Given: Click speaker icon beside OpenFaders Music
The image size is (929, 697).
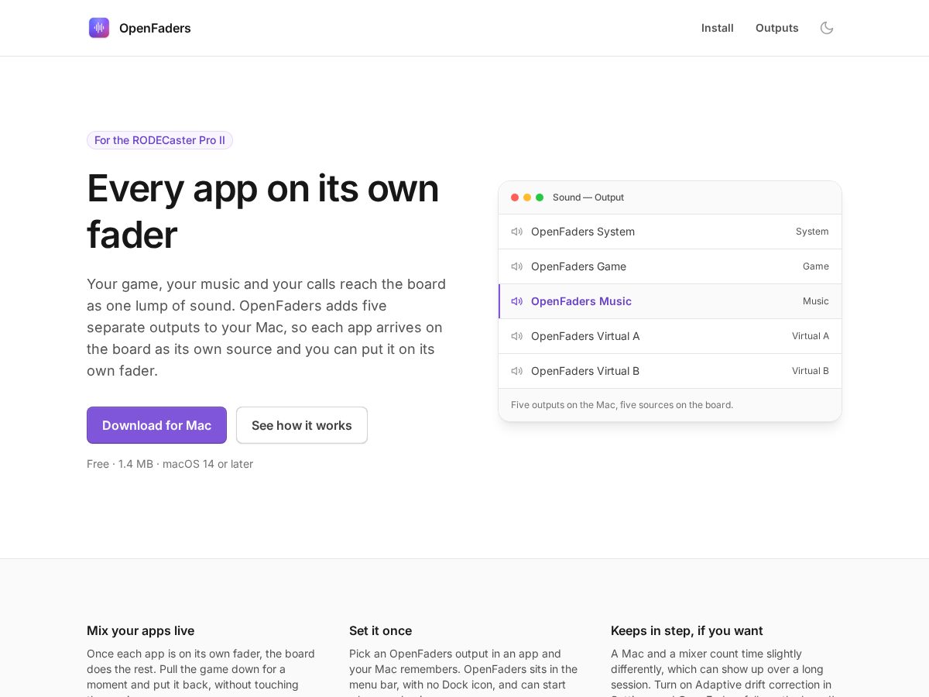Looking at the screenshot, I should (x=517, y=301).
